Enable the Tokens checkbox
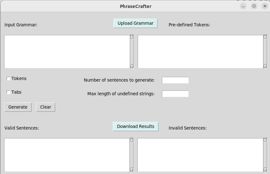The width and height of the screenshot is (270, 174). (9, 79)
